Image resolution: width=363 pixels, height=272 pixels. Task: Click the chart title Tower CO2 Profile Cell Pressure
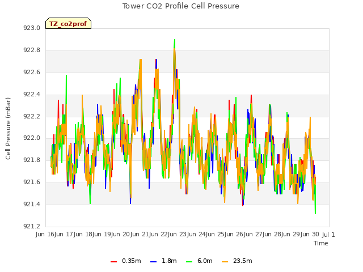click(x=181, y=6)
